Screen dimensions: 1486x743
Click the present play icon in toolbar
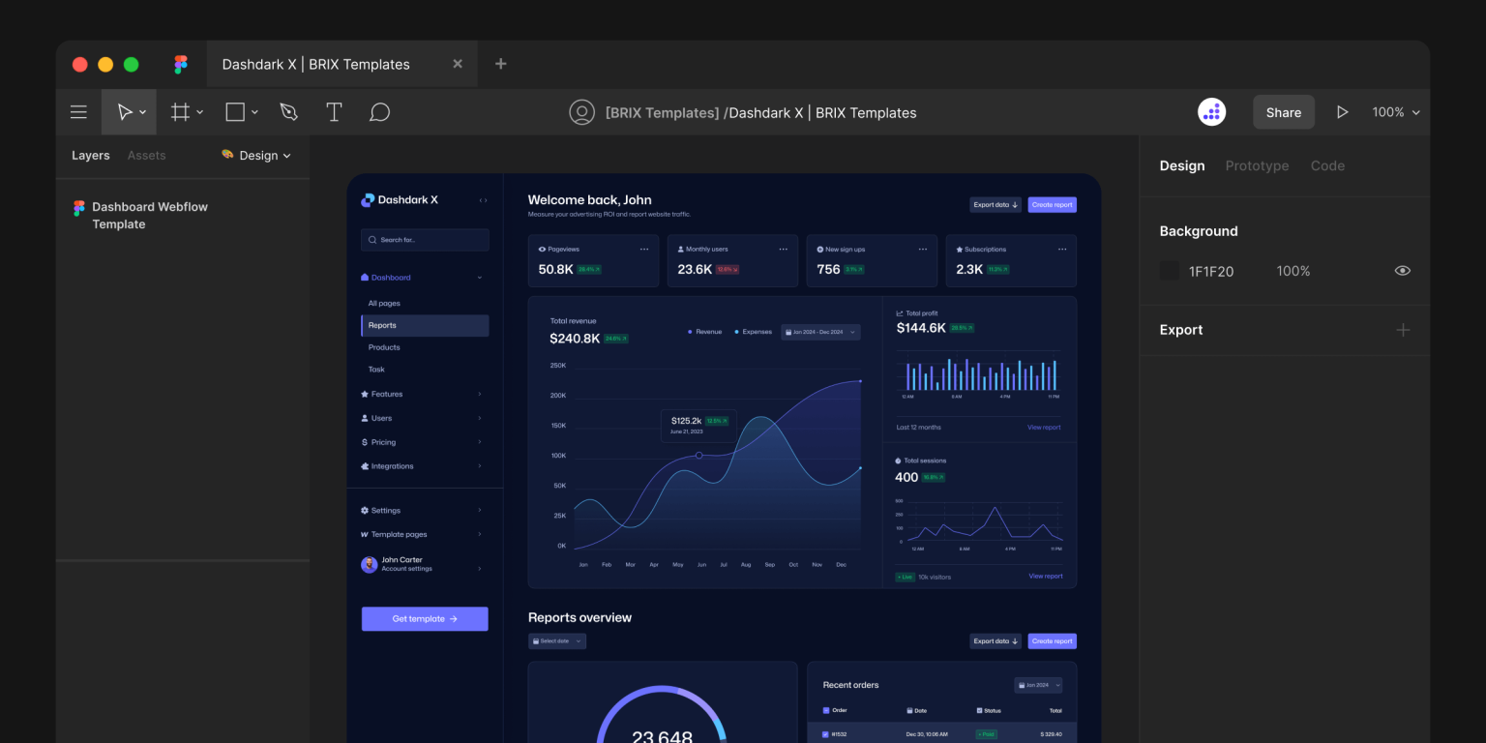click(x=1343, y=111)
